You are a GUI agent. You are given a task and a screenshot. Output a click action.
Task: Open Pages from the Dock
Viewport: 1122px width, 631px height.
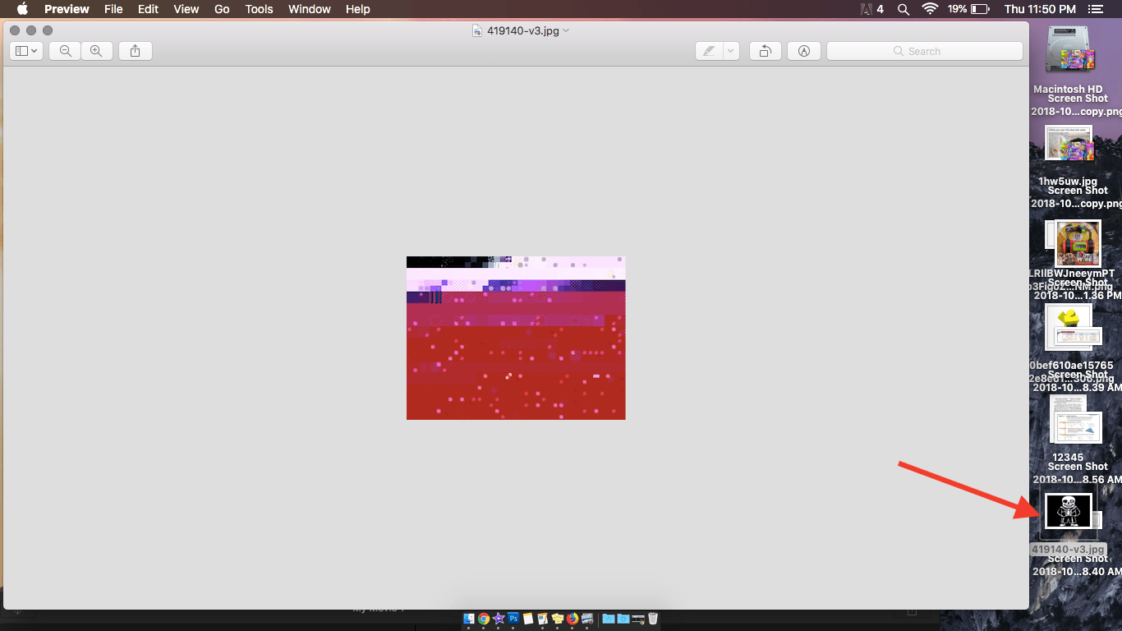click(x=543, y=619)
